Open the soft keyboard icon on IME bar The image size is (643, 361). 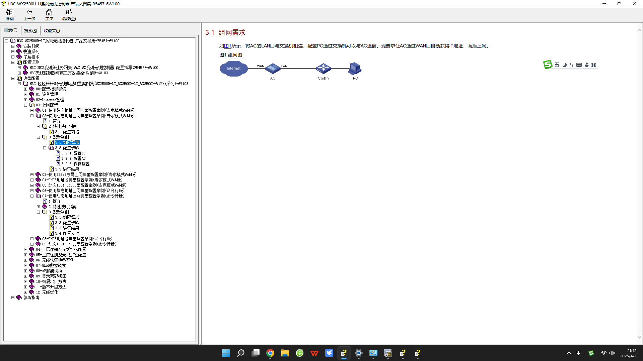[579, 65]
